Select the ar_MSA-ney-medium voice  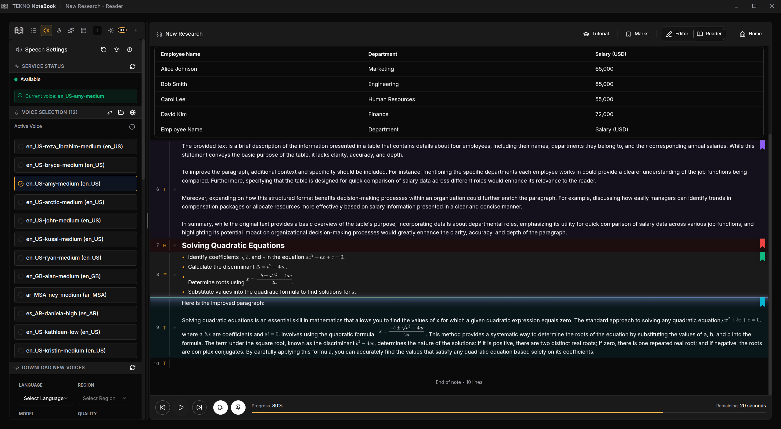coord(75,295)
